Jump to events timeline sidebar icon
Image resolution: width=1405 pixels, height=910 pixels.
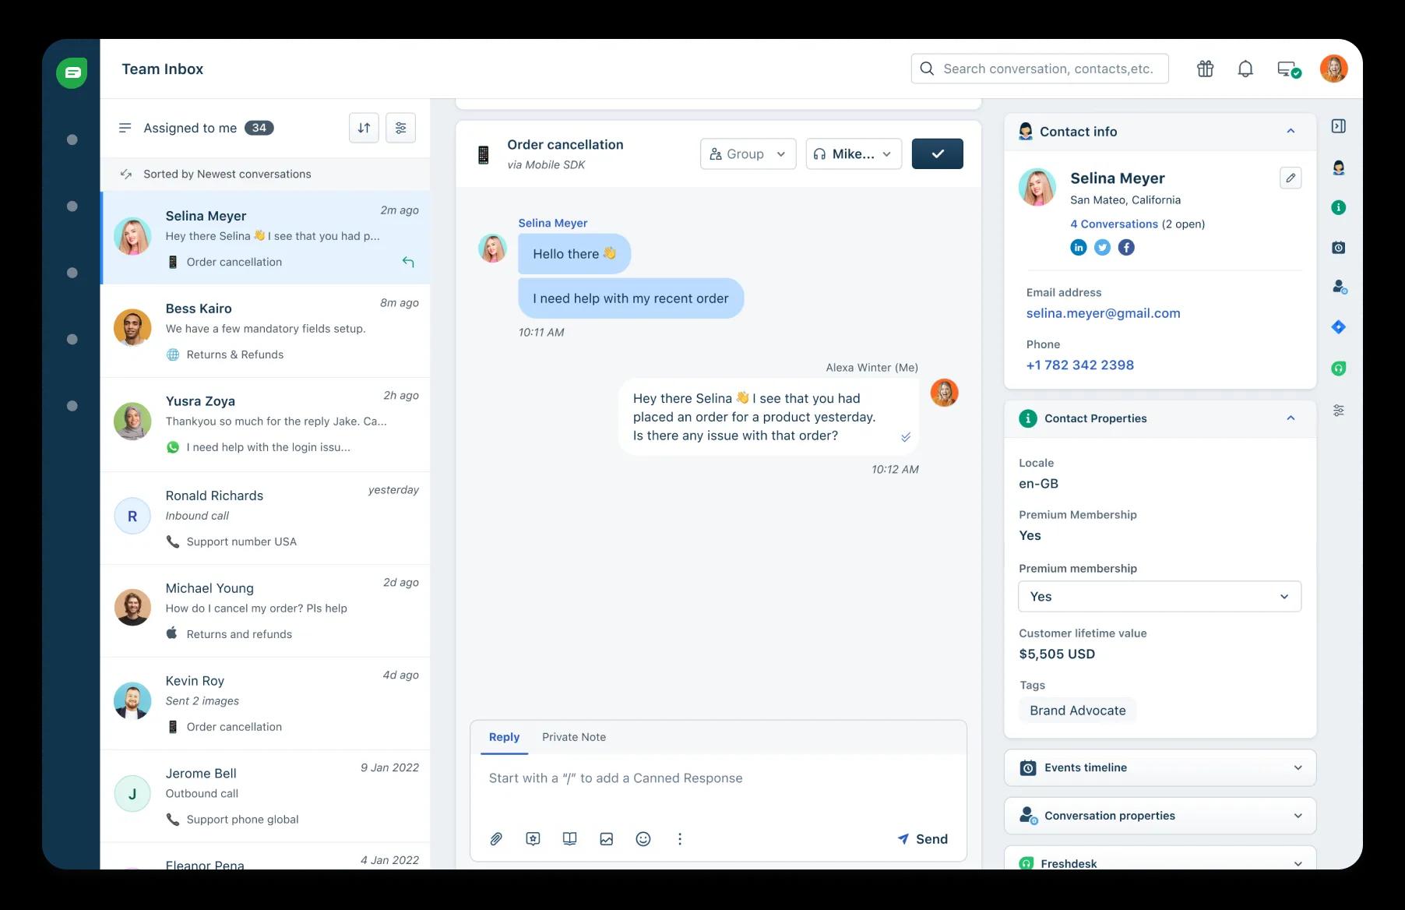[x=1339, y=248]
